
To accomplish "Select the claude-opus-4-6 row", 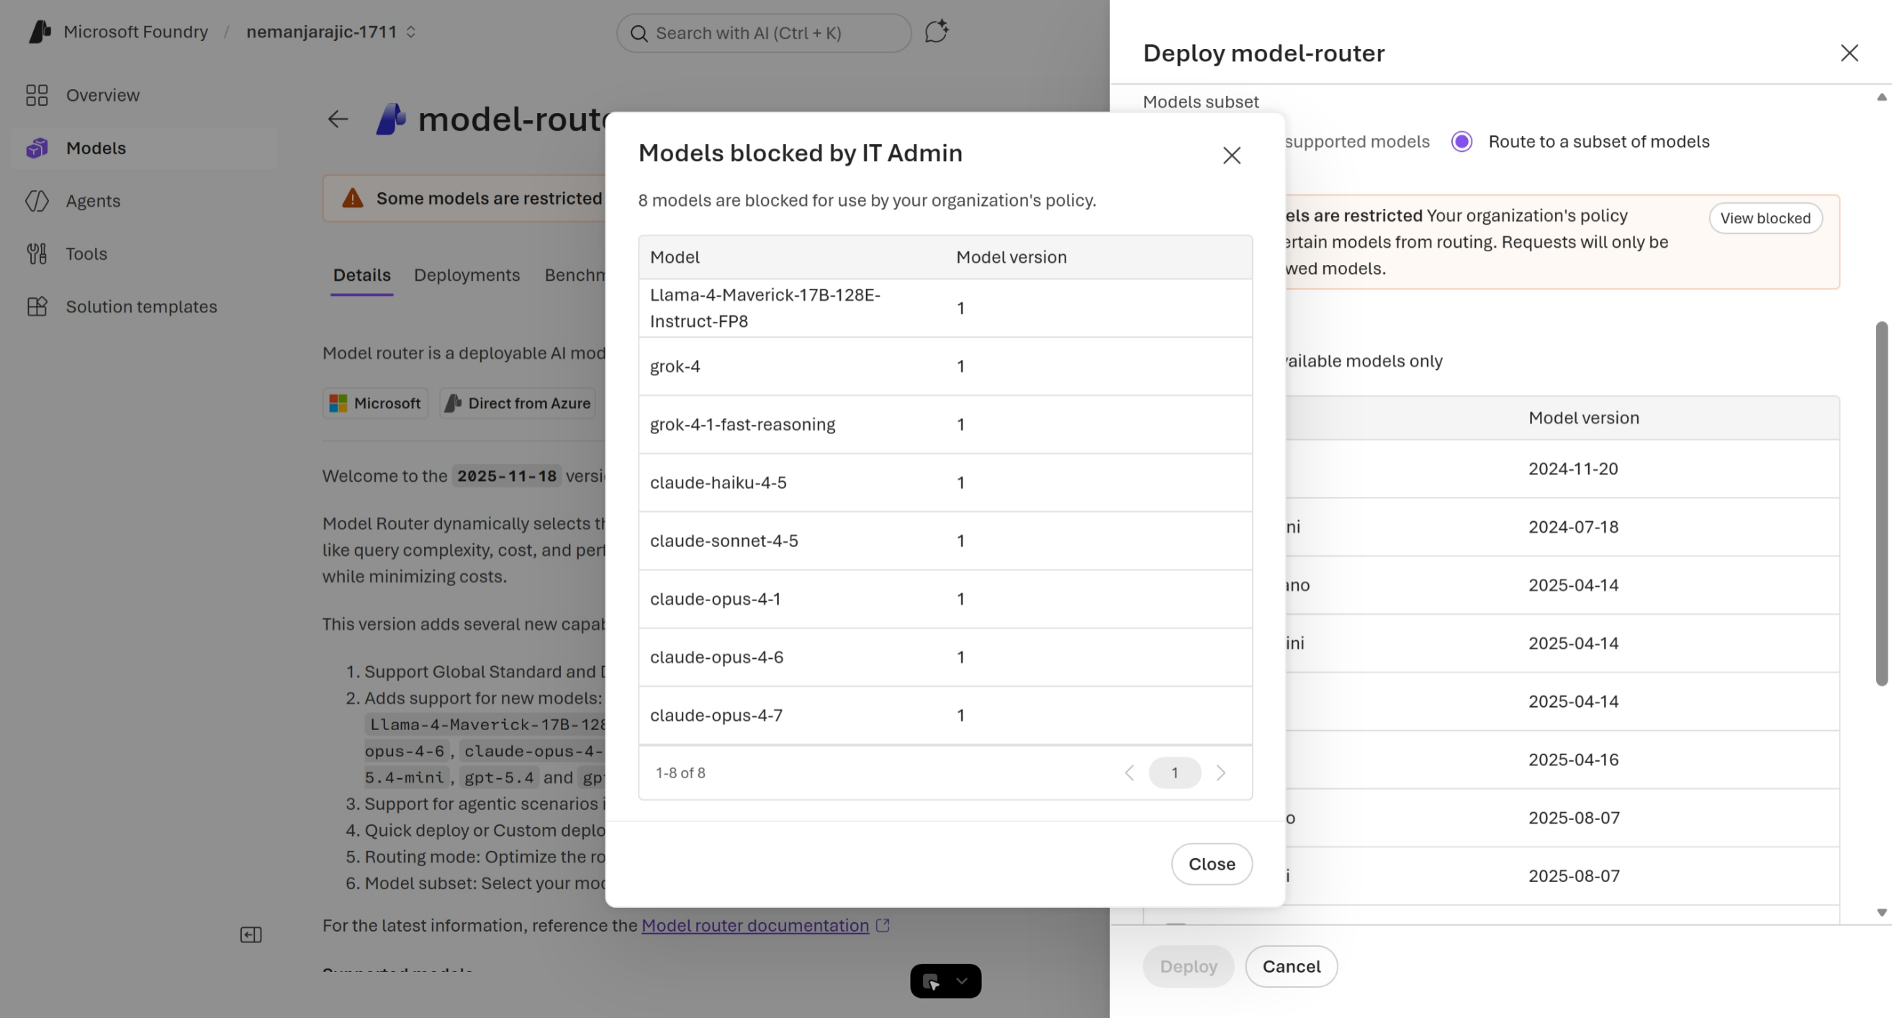I will coord(945,657).
